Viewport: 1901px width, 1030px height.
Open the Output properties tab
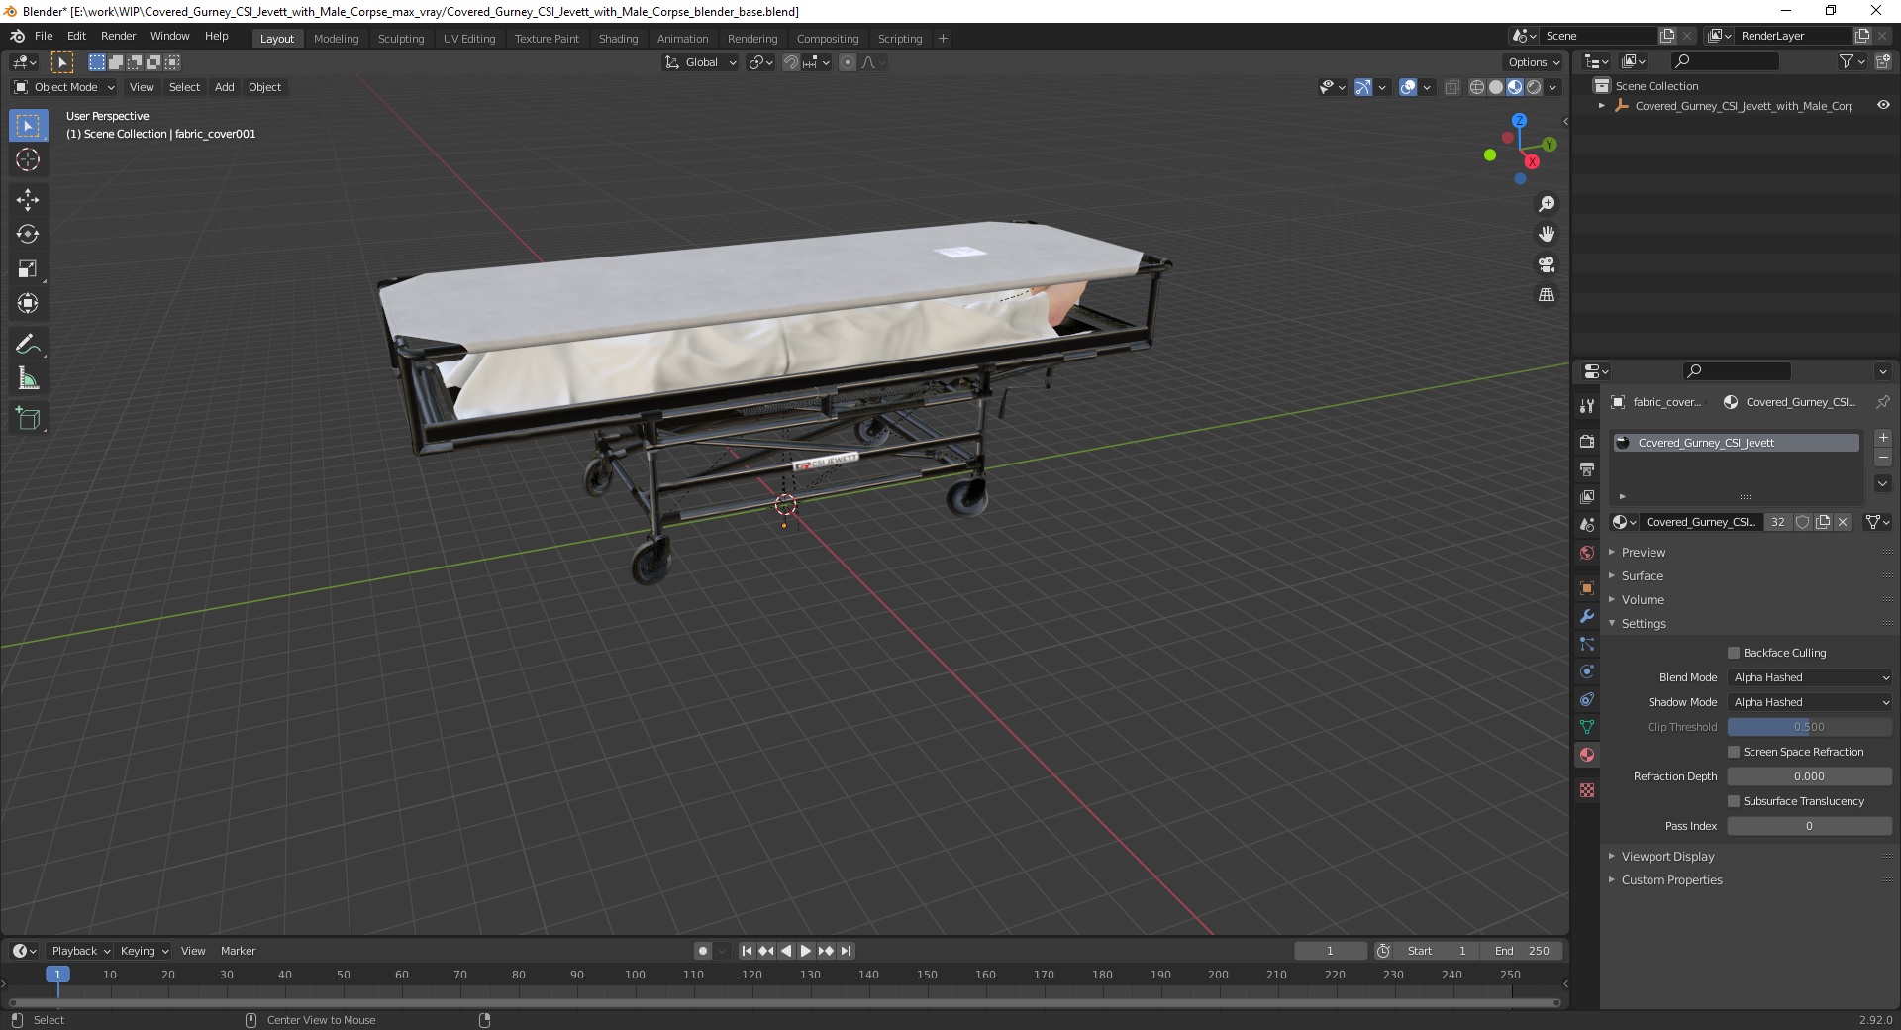(1587, 468)
